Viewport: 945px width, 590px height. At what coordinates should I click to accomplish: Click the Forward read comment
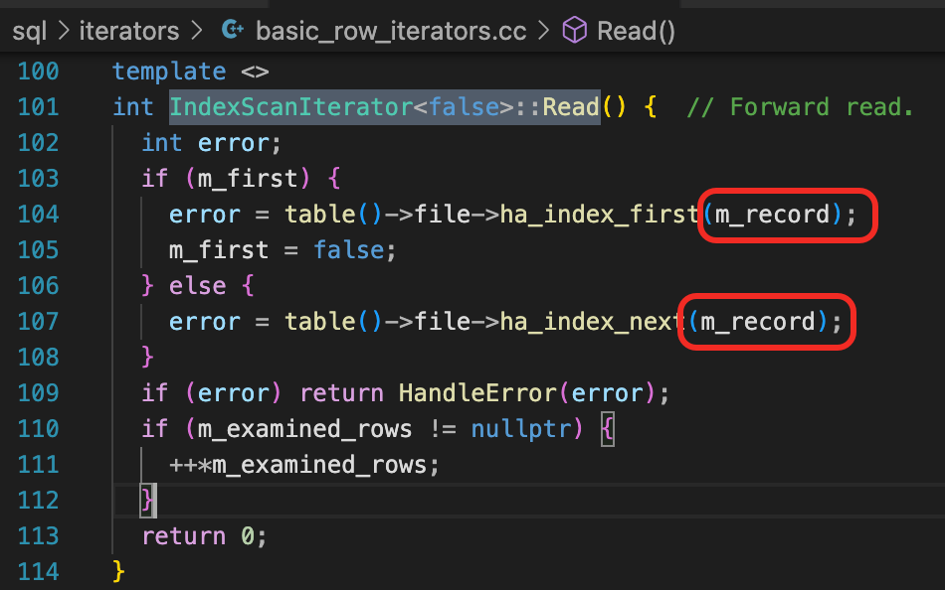(x=800, y=107)
